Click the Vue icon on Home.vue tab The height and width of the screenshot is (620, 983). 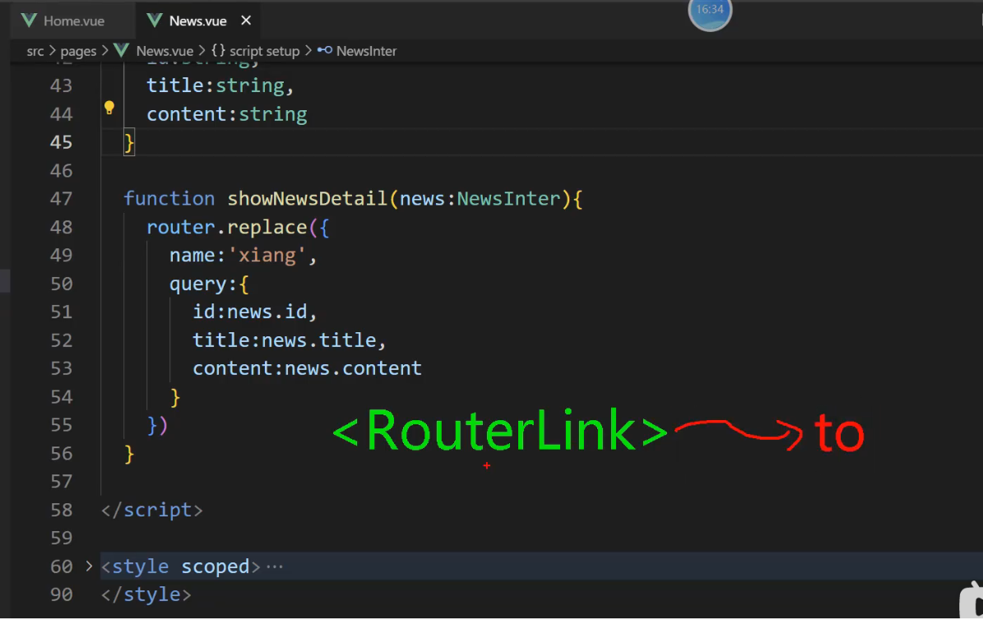28,21
